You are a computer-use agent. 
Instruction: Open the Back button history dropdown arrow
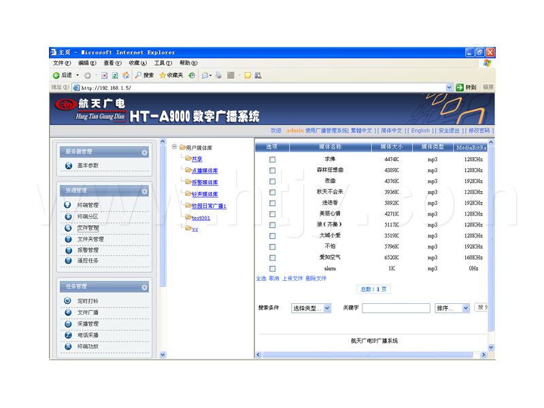(x=78, y=75)
